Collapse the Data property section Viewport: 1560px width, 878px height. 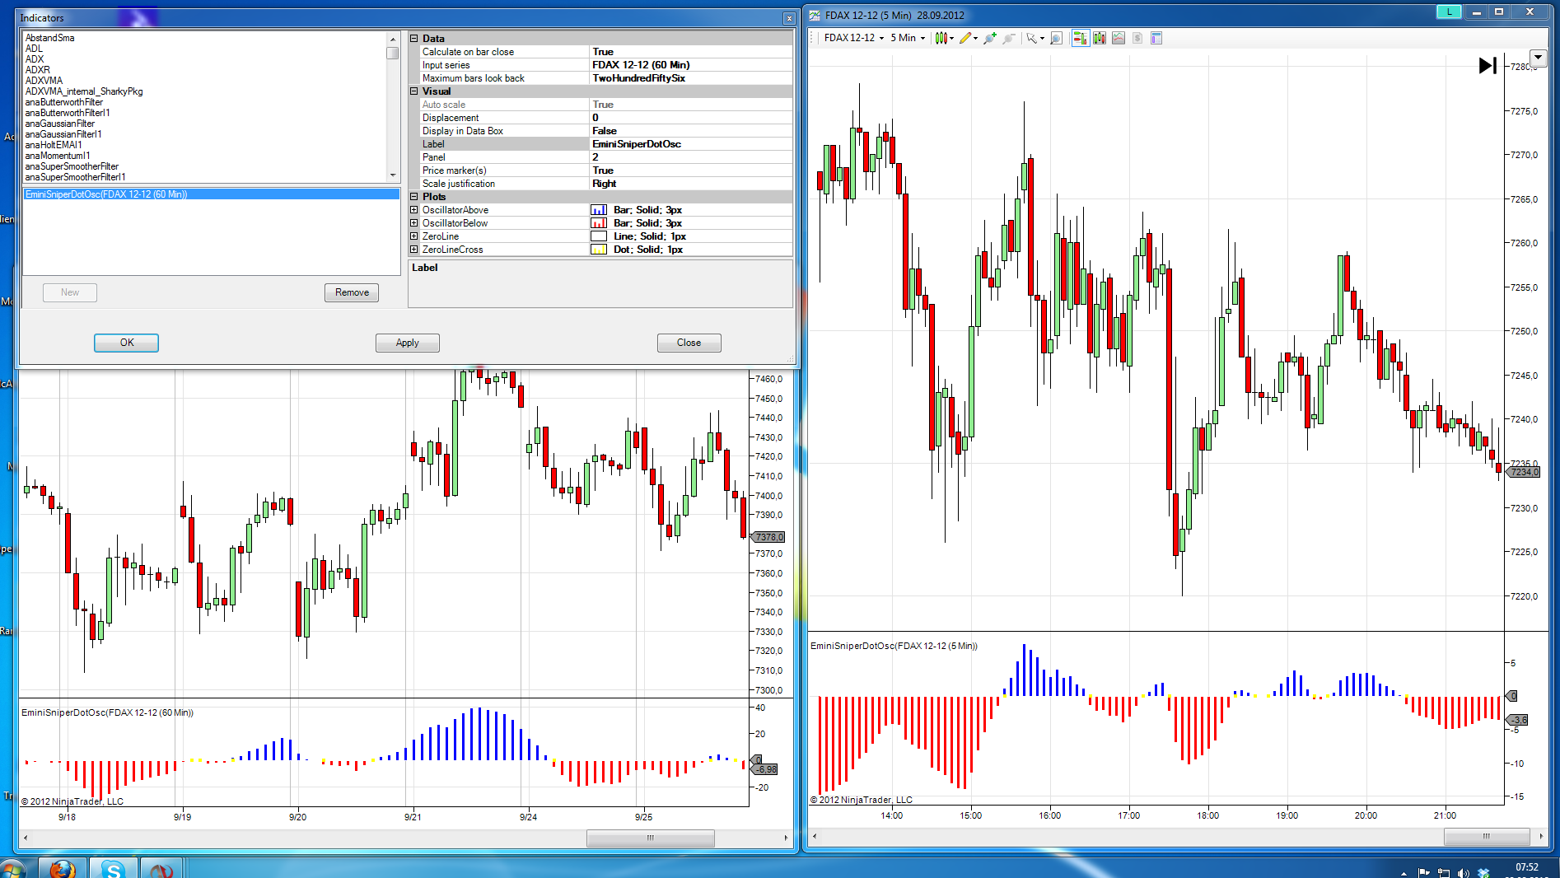click(414, 38)
